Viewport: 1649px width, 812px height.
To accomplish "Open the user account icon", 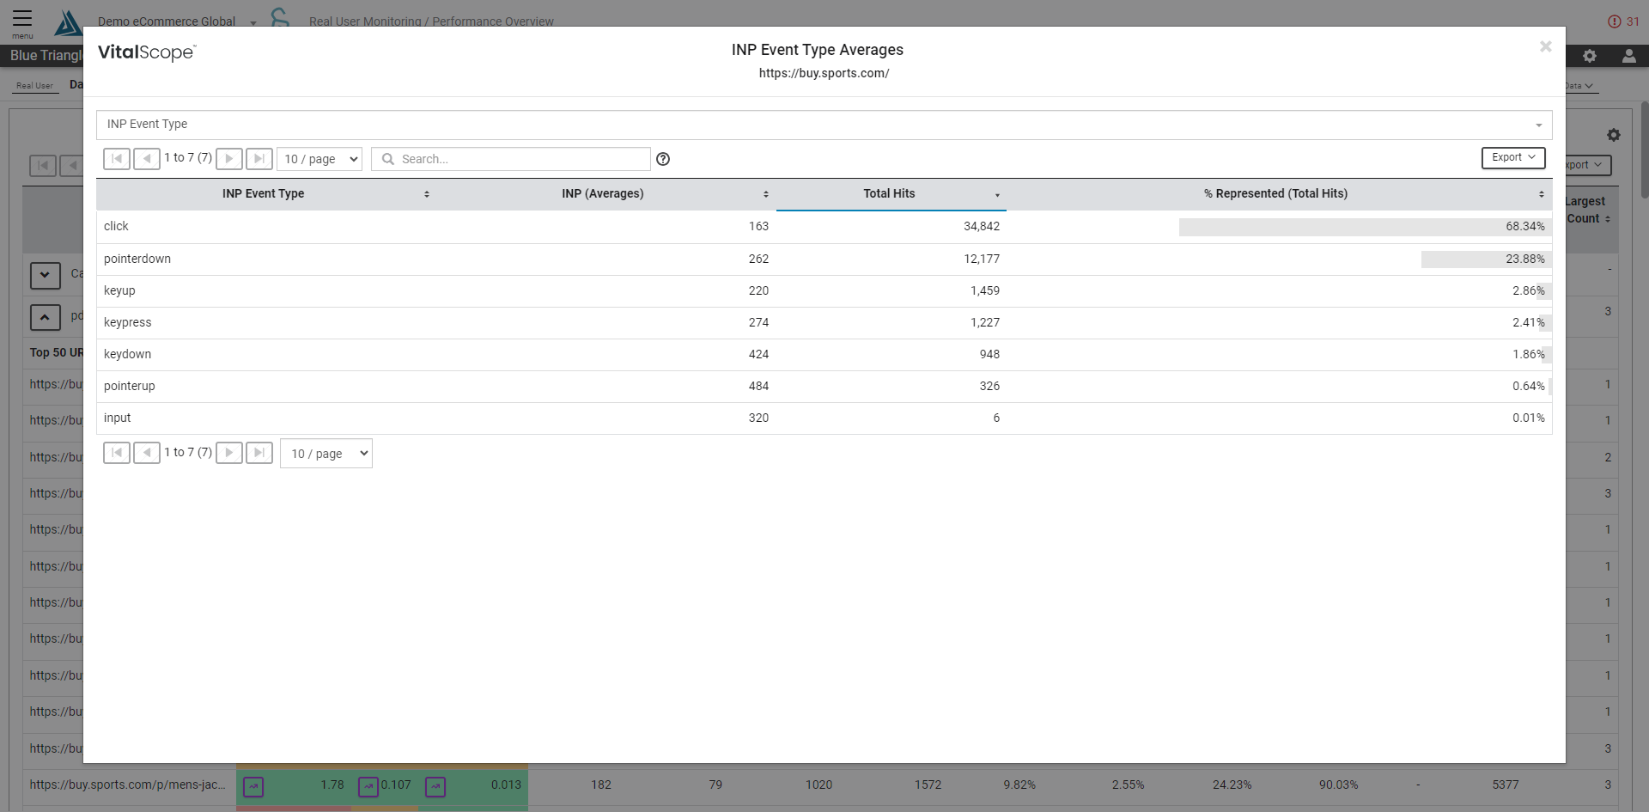I will tap(1628, 56).
